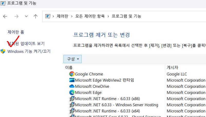Click the 프로그램 제거 또는 변경 heading
Viewport: 206px width, 117px height.
(101, 35)
